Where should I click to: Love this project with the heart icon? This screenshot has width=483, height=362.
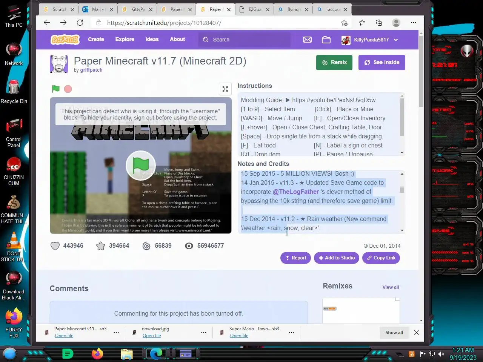click(x=55, y=246)
